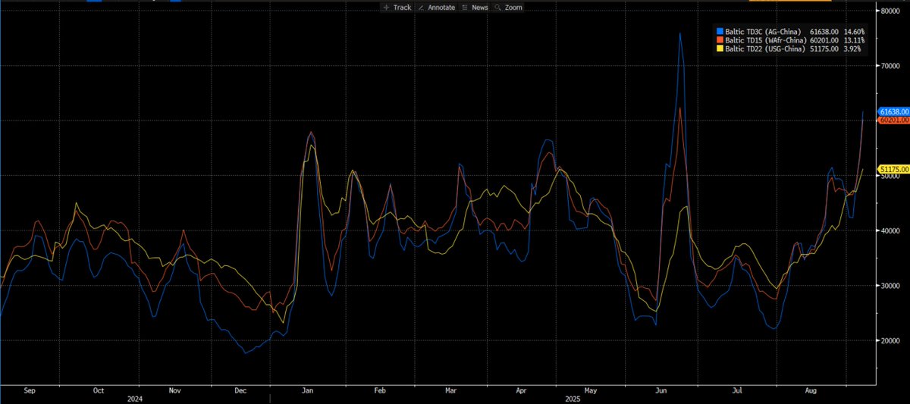The height and width of the screenshot is (404, 910).
Task: Click the Apr month label on the time axis
Action: 521,390
